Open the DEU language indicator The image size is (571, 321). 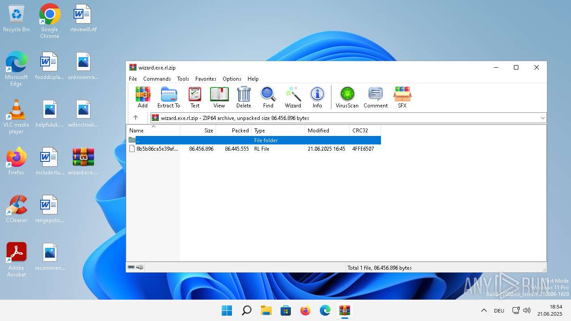click(x=499, y=311)
